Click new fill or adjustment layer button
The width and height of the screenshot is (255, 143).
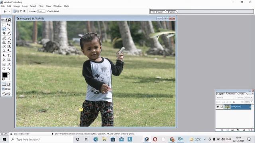coord(238,130)
